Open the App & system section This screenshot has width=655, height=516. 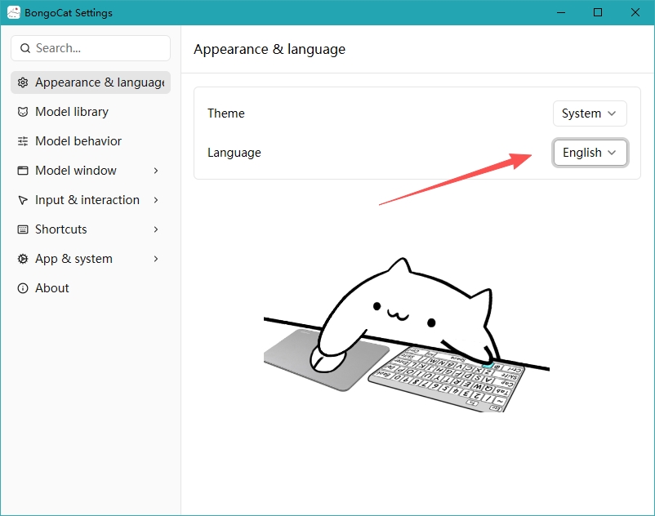click(91, 259)
